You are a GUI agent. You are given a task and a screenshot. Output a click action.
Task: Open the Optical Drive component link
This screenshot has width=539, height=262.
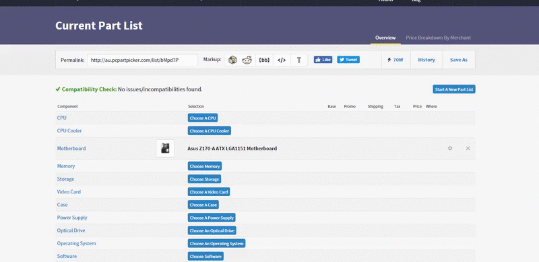click(71, 230)
